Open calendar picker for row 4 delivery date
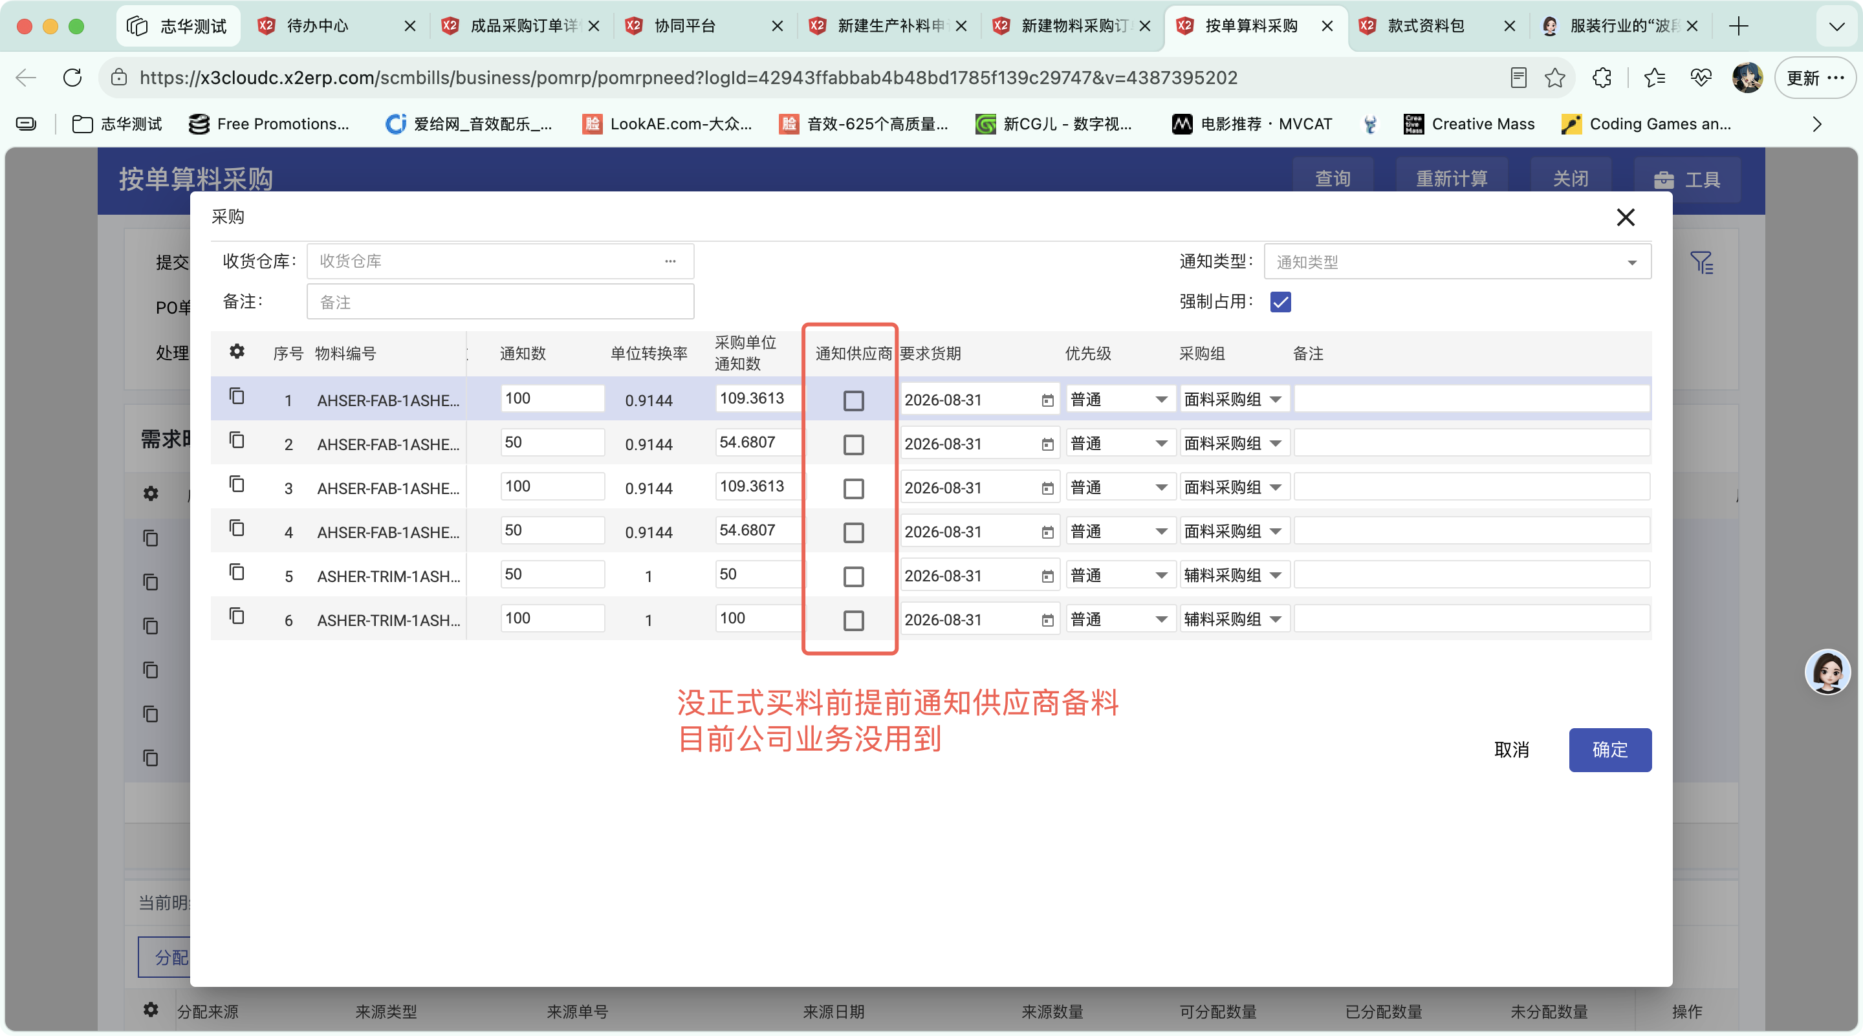Screen dimensions: 1863x1036 (x=1047, y=532)
